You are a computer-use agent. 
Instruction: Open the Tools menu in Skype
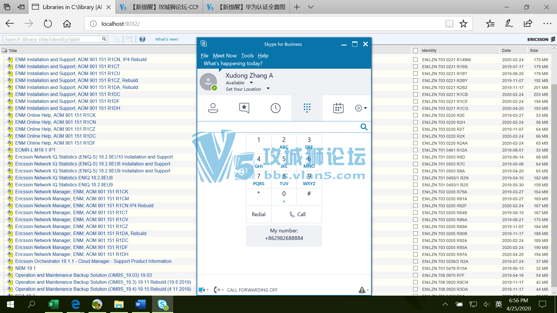[247, 56]
